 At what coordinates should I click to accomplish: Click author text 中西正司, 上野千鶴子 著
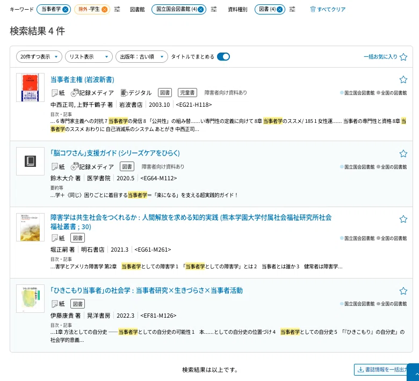82,105
